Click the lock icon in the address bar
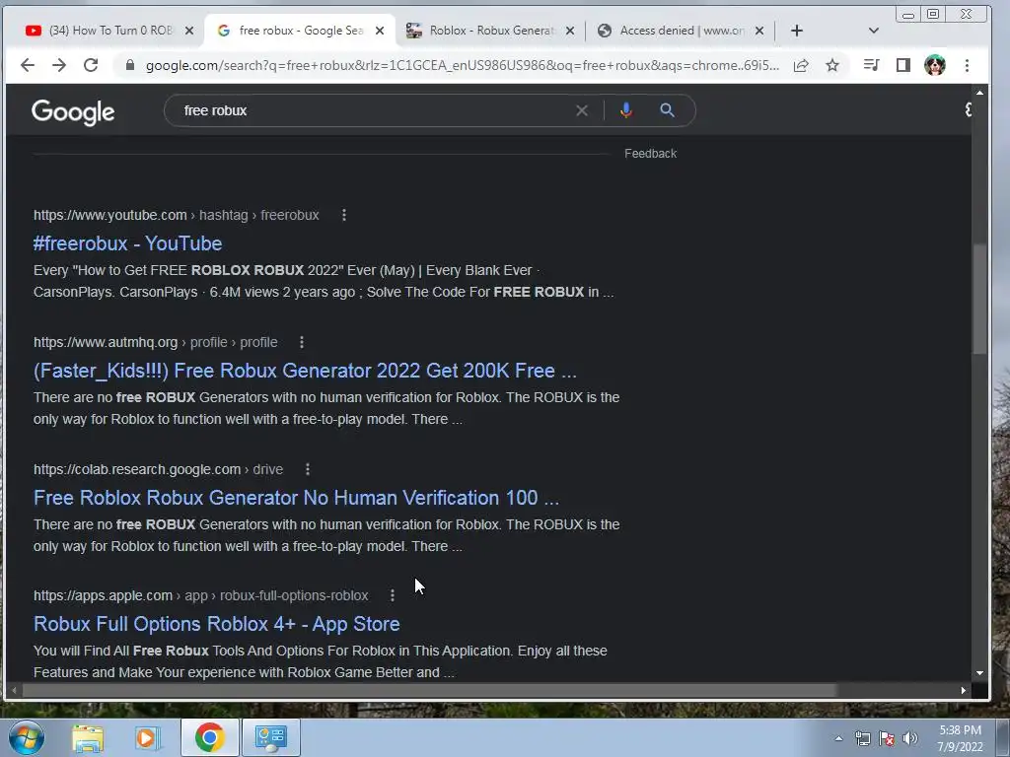This screenshot has height=757, width=1010. 130,65
